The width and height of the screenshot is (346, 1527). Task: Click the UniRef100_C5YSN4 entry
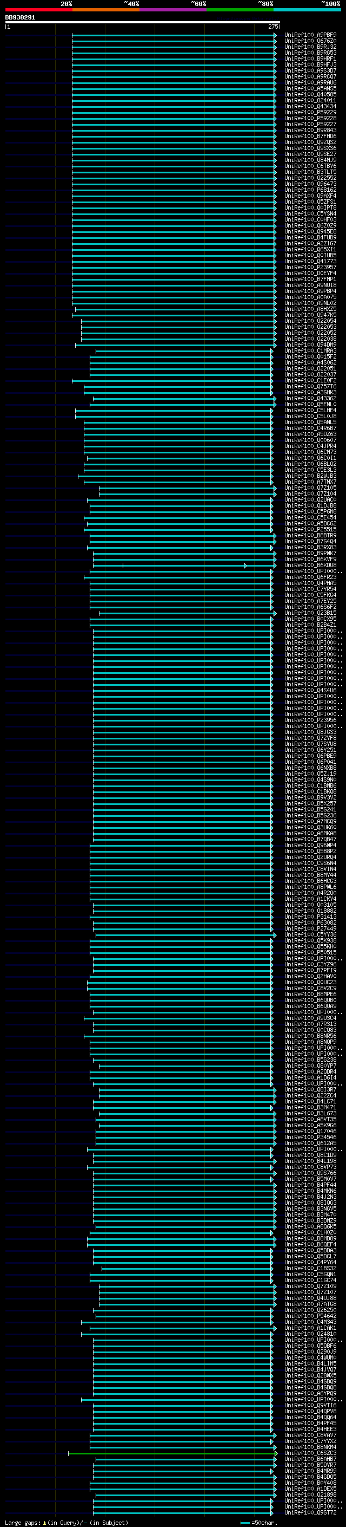click(x=310, y=213)
